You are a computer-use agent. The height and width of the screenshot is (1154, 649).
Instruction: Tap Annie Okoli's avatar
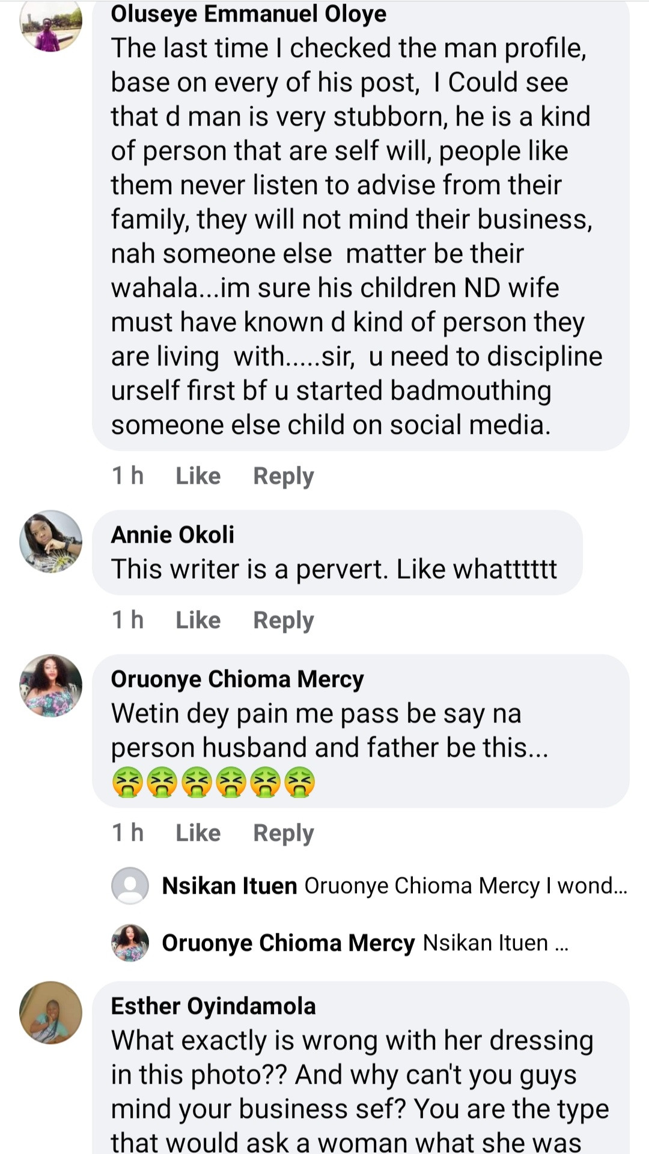[51, 541]
